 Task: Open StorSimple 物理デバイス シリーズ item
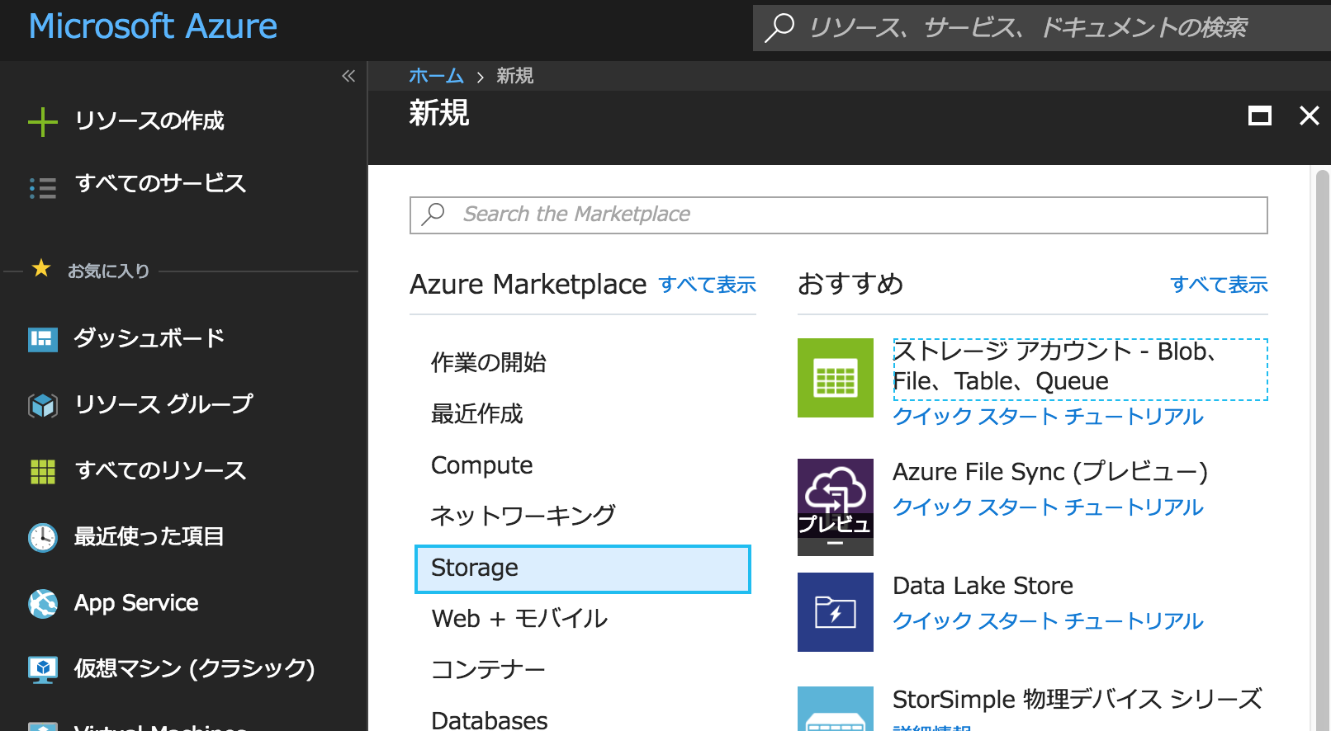tap(1078, 700)
